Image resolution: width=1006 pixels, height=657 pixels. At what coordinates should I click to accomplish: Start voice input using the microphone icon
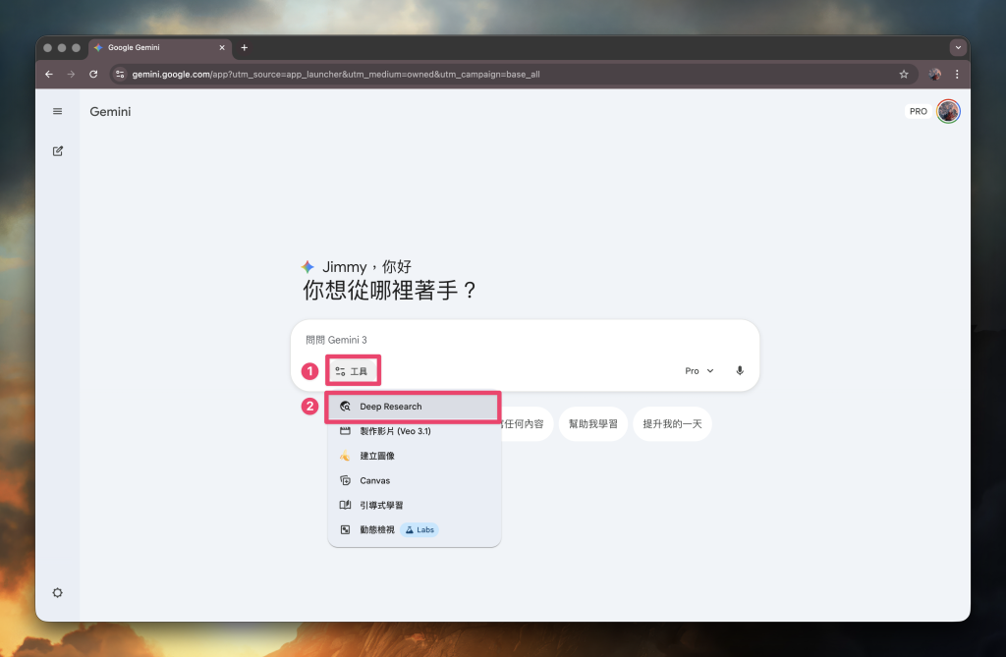click(739, 370)
